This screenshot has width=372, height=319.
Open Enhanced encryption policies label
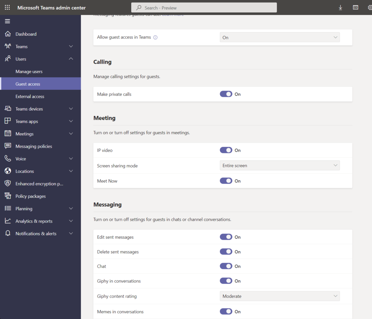pos(39,184)
